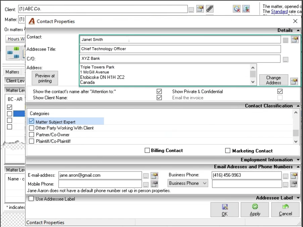Cancel the Contact Properties dialog
Image resolution: width=303 pixels, height=227 pixels.
tap(285, 210)
